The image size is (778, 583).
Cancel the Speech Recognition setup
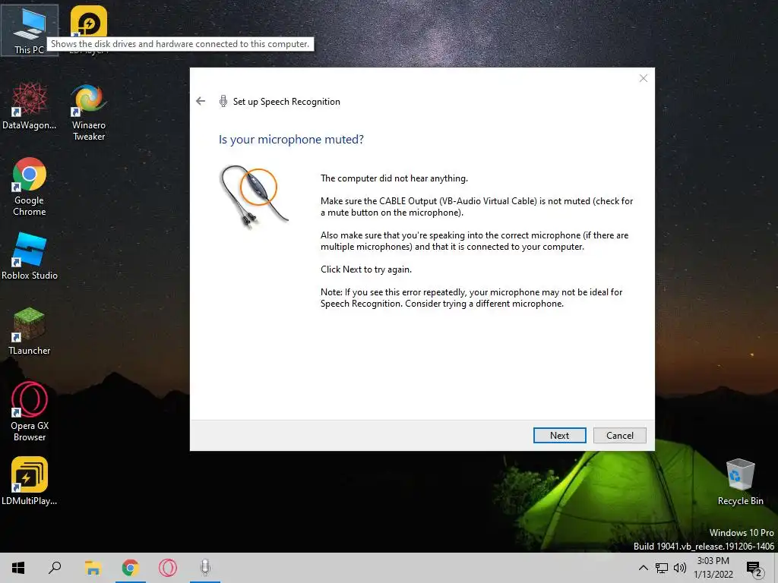[620, 435]
